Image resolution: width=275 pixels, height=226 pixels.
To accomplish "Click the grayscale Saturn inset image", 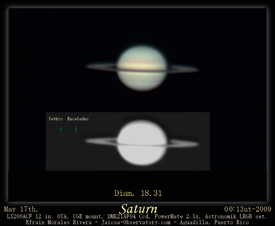I will pyautogui.click(x=128, y=141).
